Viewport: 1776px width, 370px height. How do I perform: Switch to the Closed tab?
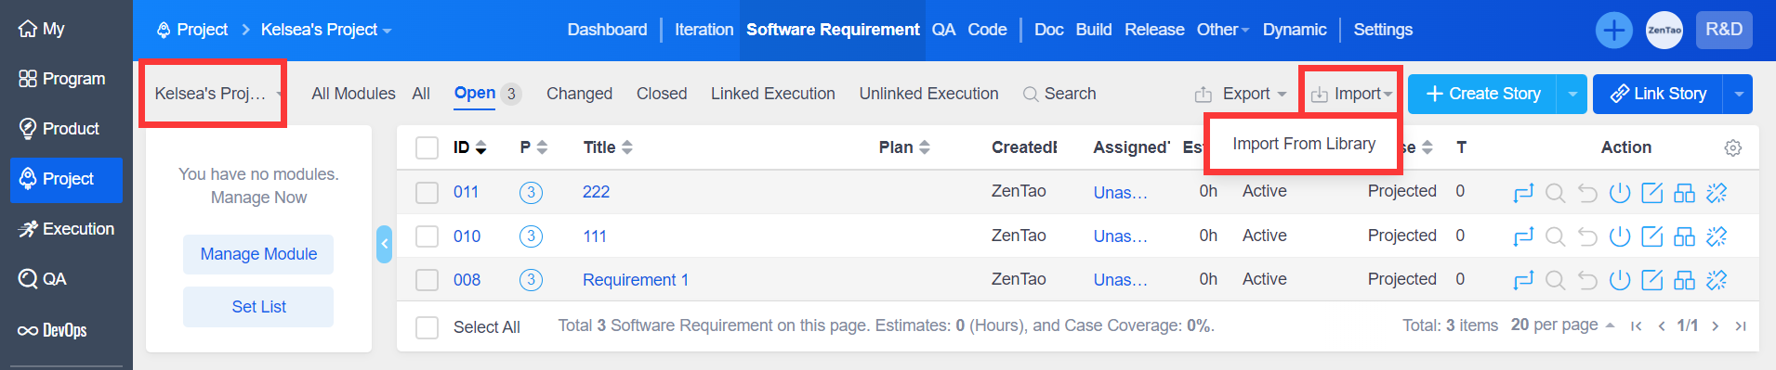pyautogui.click(x=662, y=94)
